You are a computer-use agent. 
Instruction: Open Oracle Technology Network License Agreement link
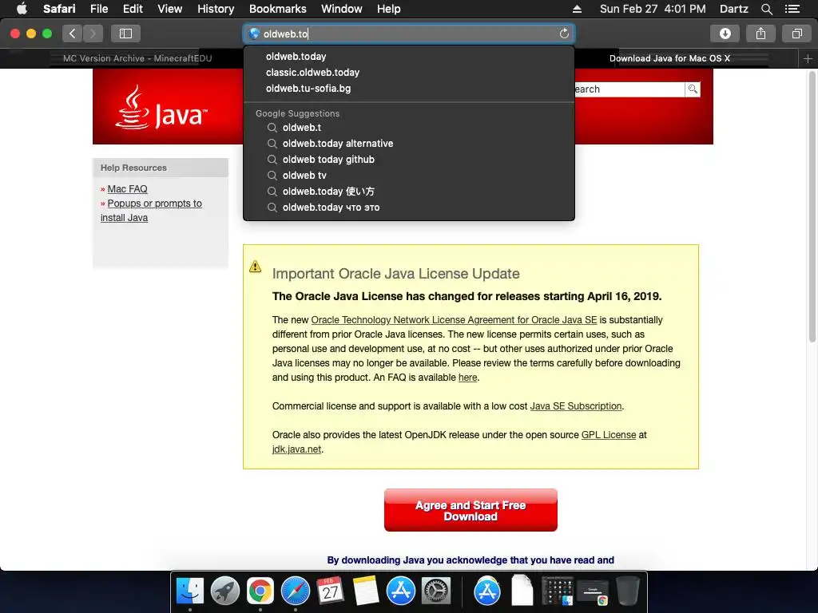(x=454, y=320)
